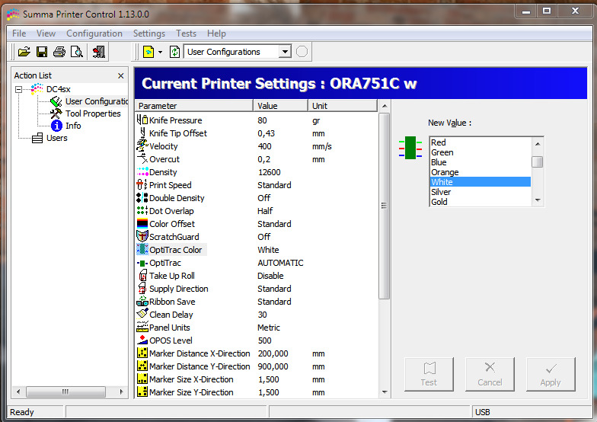This screenshot has width=597, height=422.
Task: Click the Knife Pressure parameter icon
Action: [142, 120]
